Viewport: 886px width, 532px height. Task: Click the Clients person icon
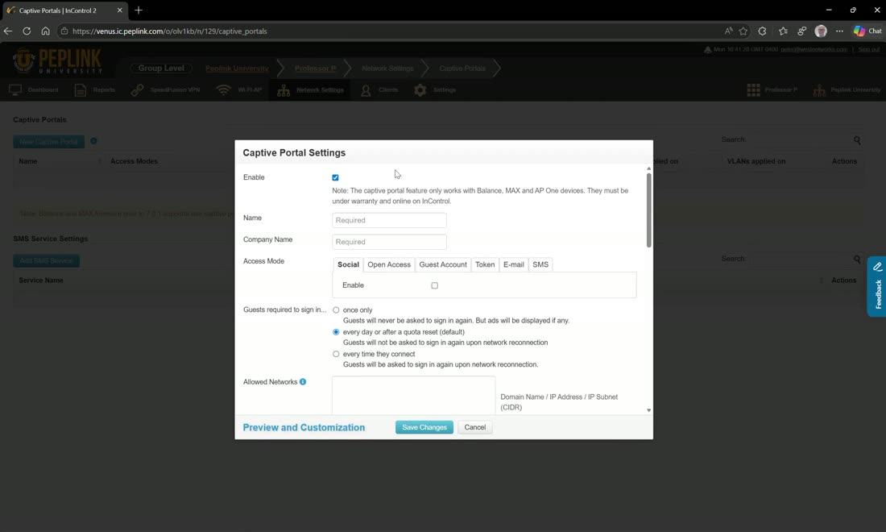coord(366,90)
